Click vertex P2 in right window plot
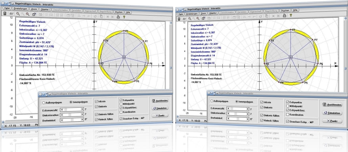Screen dimensions: 348x152 click(269, 40)
